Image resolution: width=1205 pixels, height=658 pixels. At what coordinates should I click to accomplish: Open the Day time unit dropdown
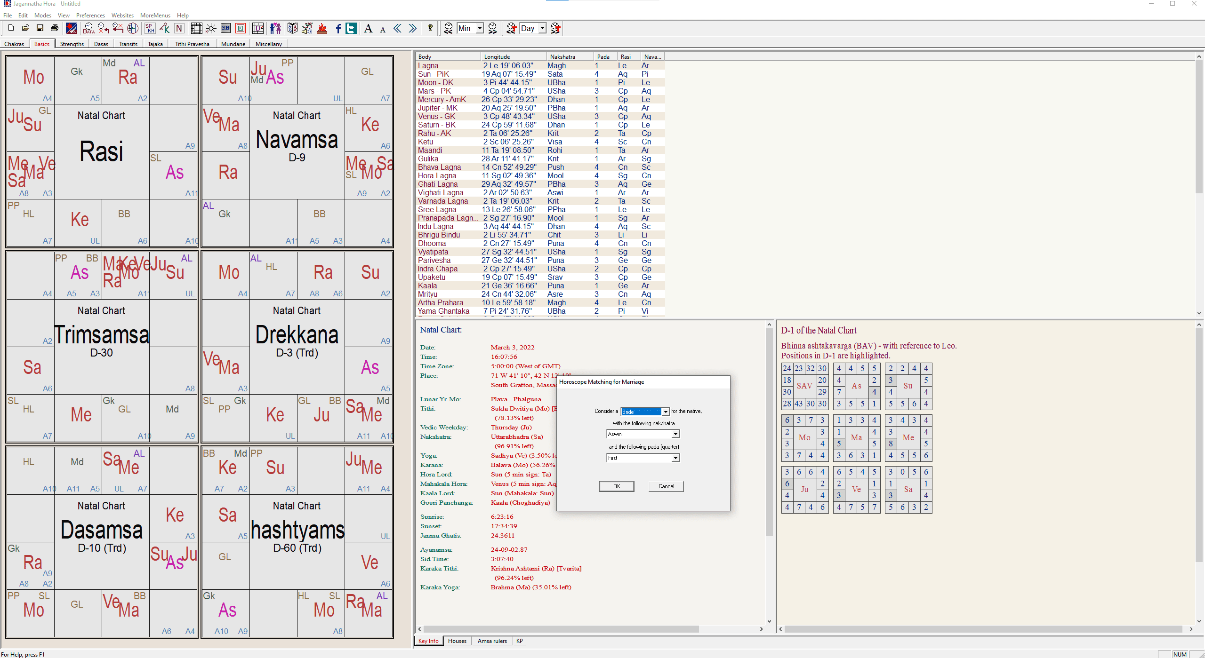click(x=542, y=28)
